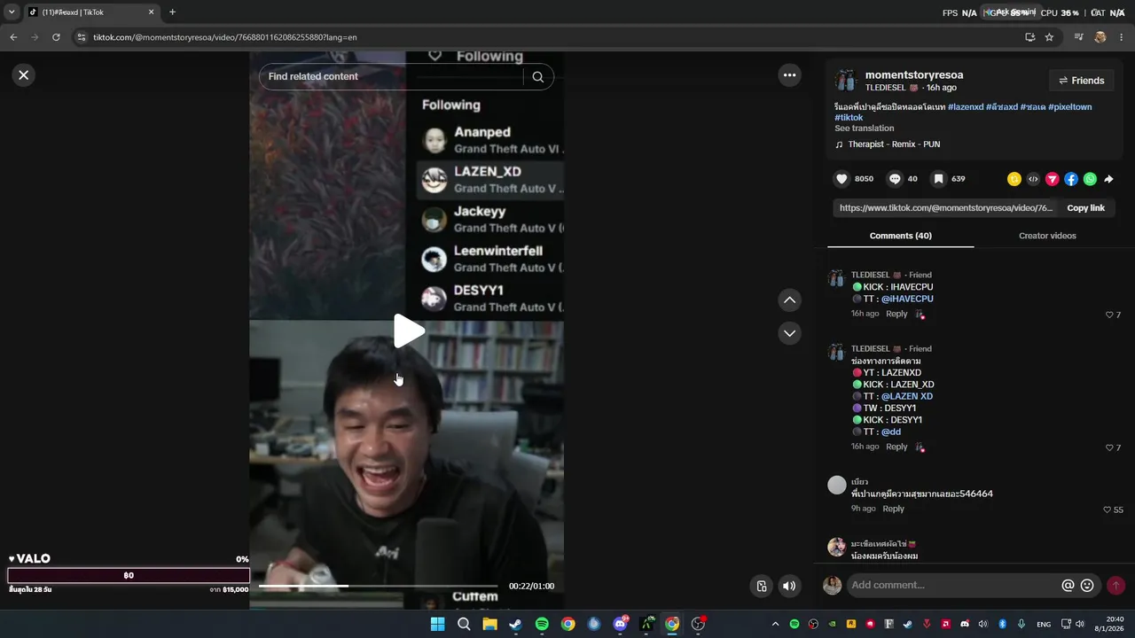
Task: Open comments via the speech bubble icon
Action: (895, 179)
